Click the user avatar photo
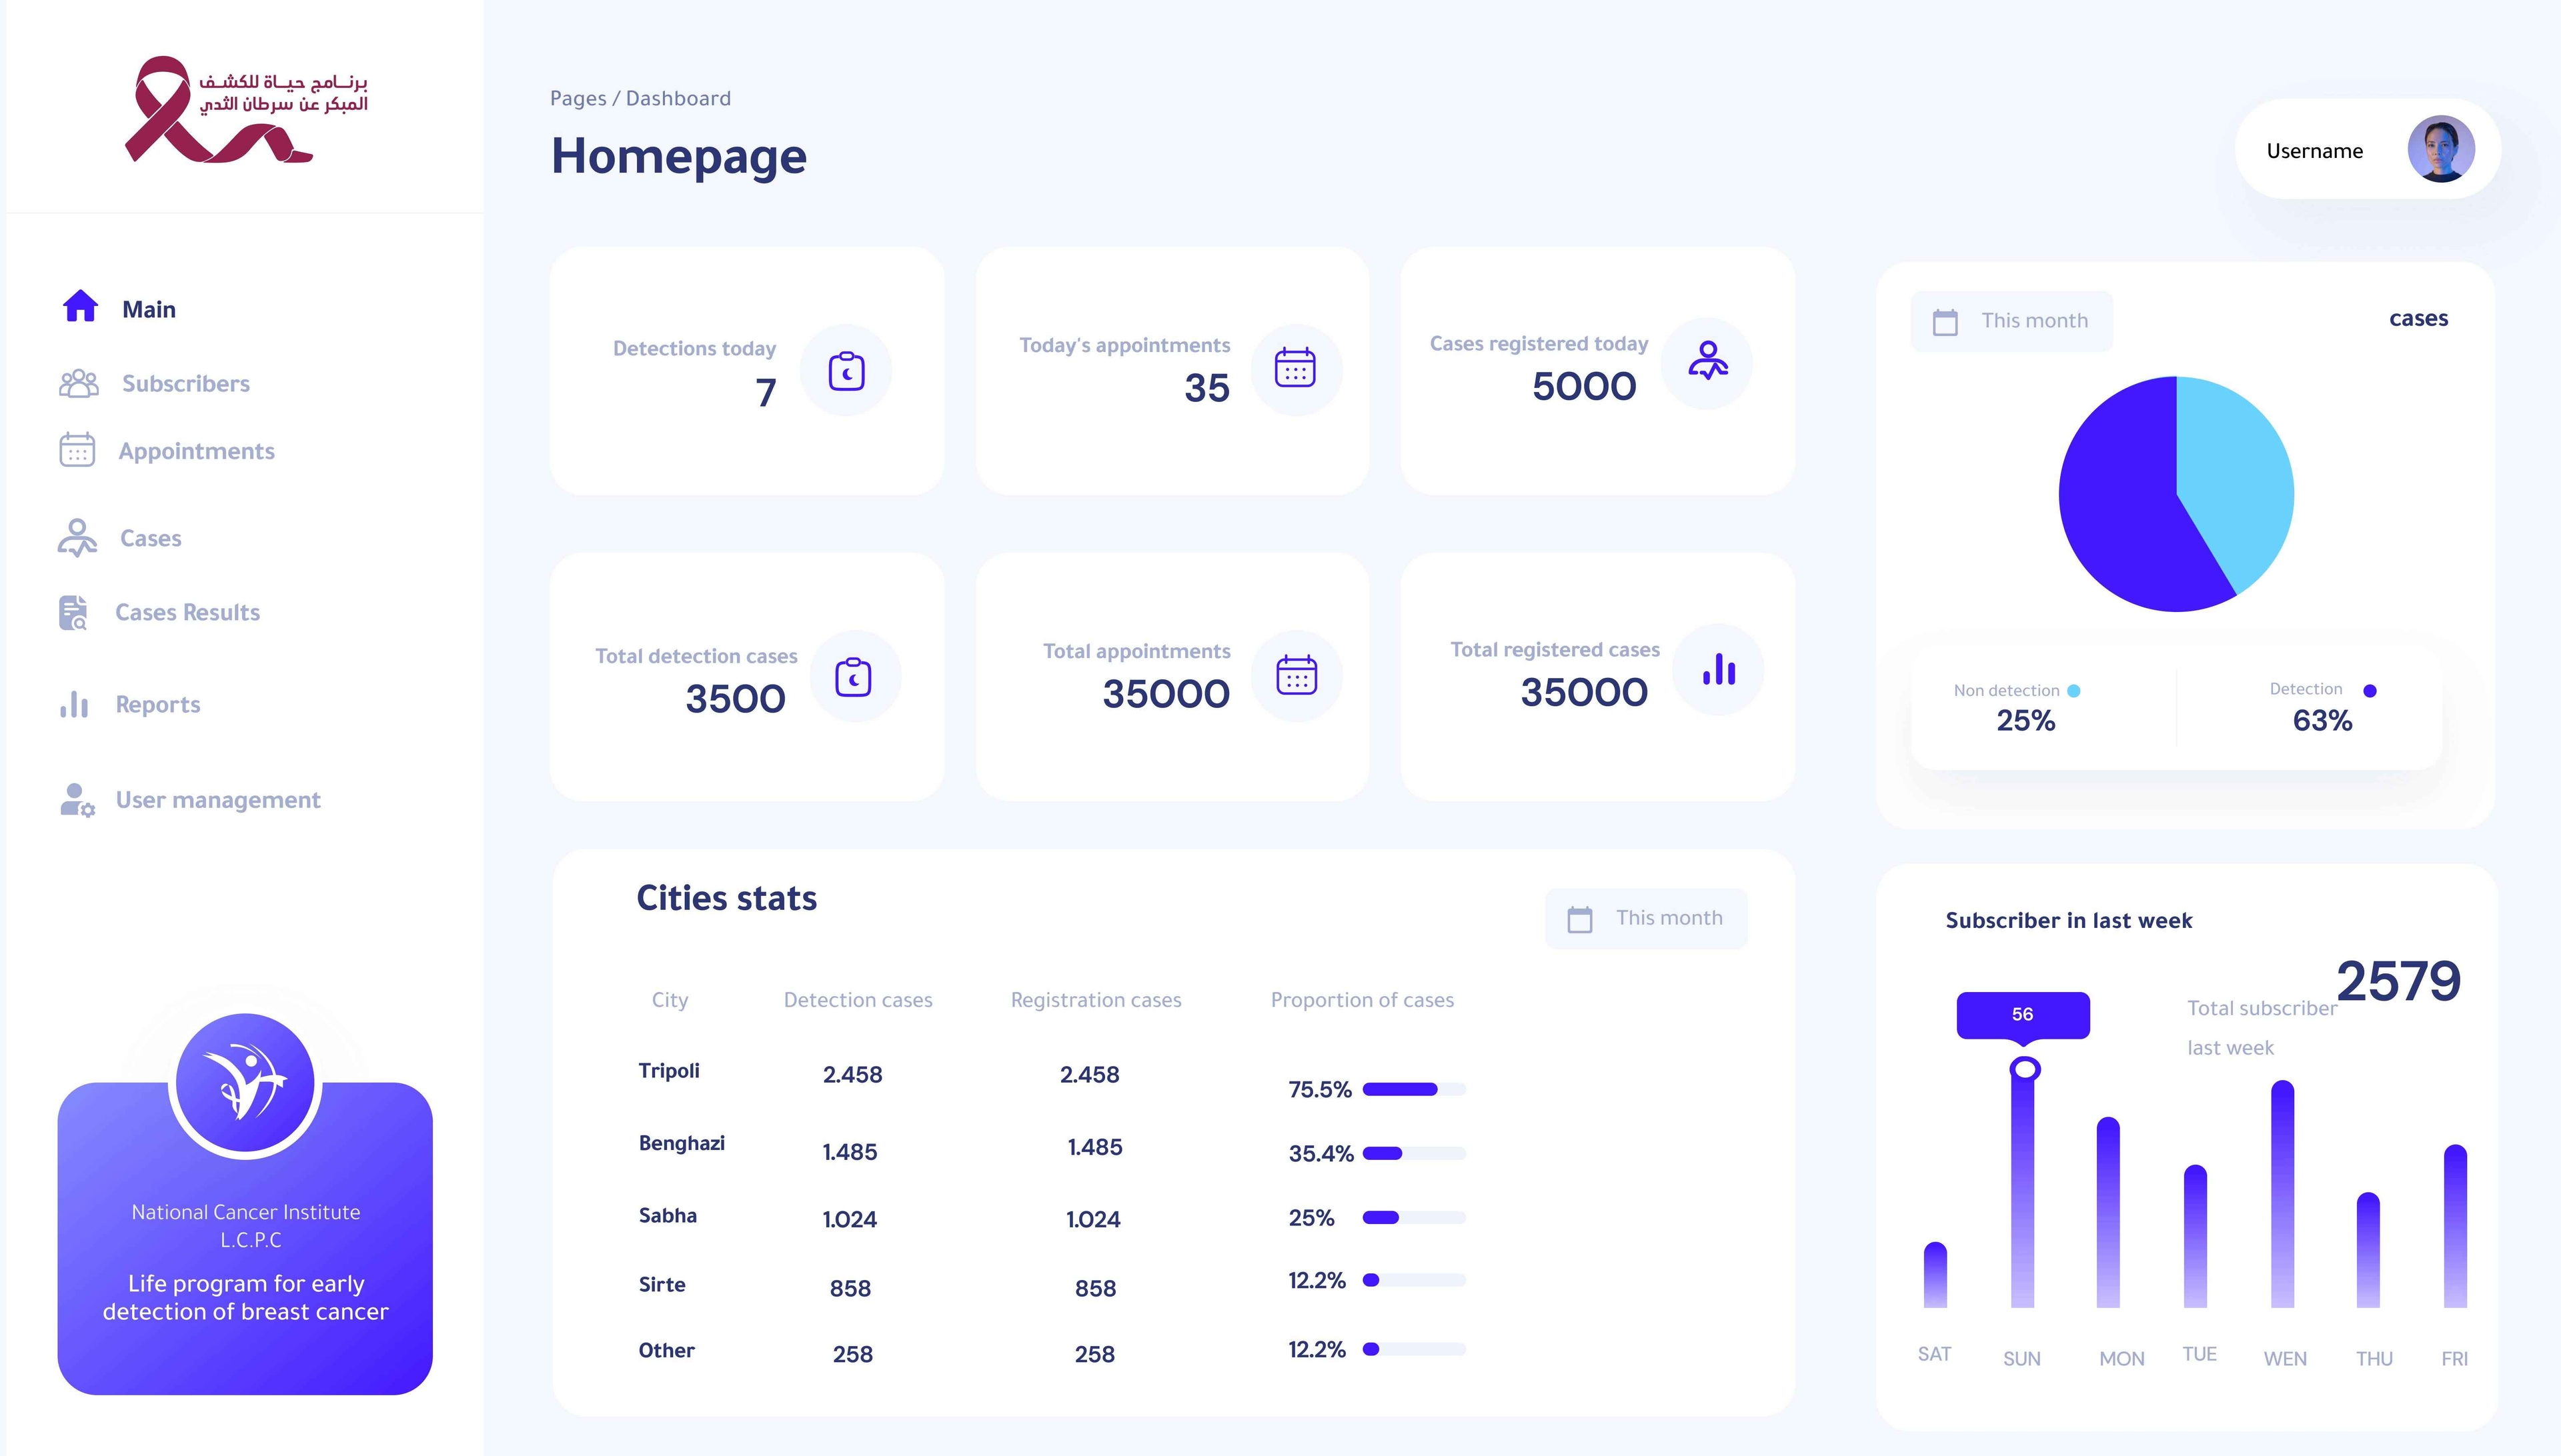The height and width of the screenshot is (1456, 2561). pyautogui.click(x=2440, y=150)
